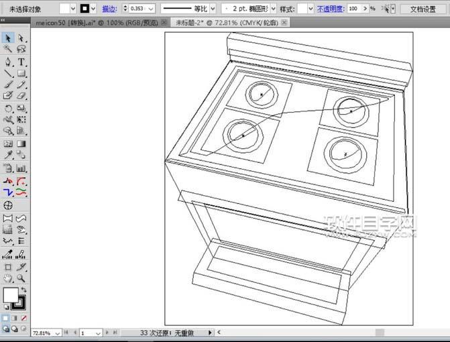Select the Zoom magnifier tool
The image size is (450, 342).
21,278
